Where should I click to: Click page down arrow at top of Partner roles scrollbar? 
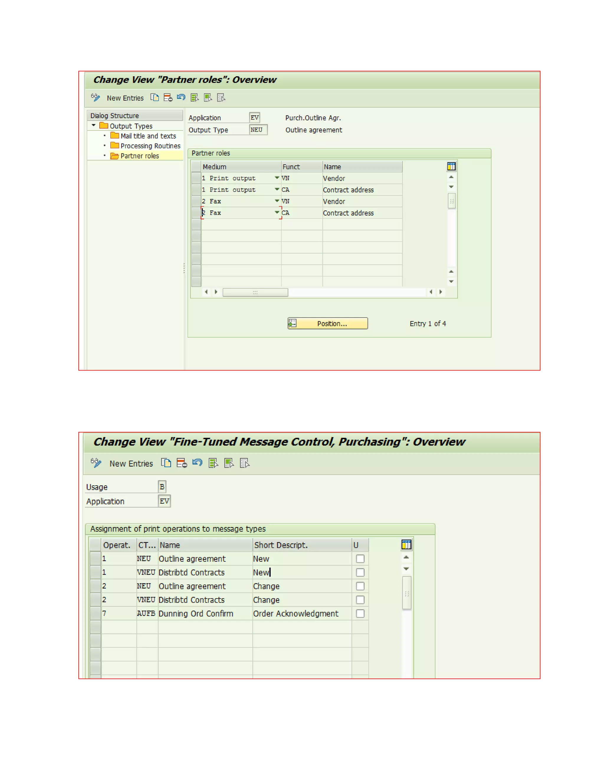click(451, 187)
